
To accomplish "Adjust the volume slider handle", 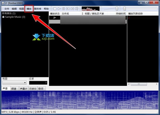I will pos(117,9).
